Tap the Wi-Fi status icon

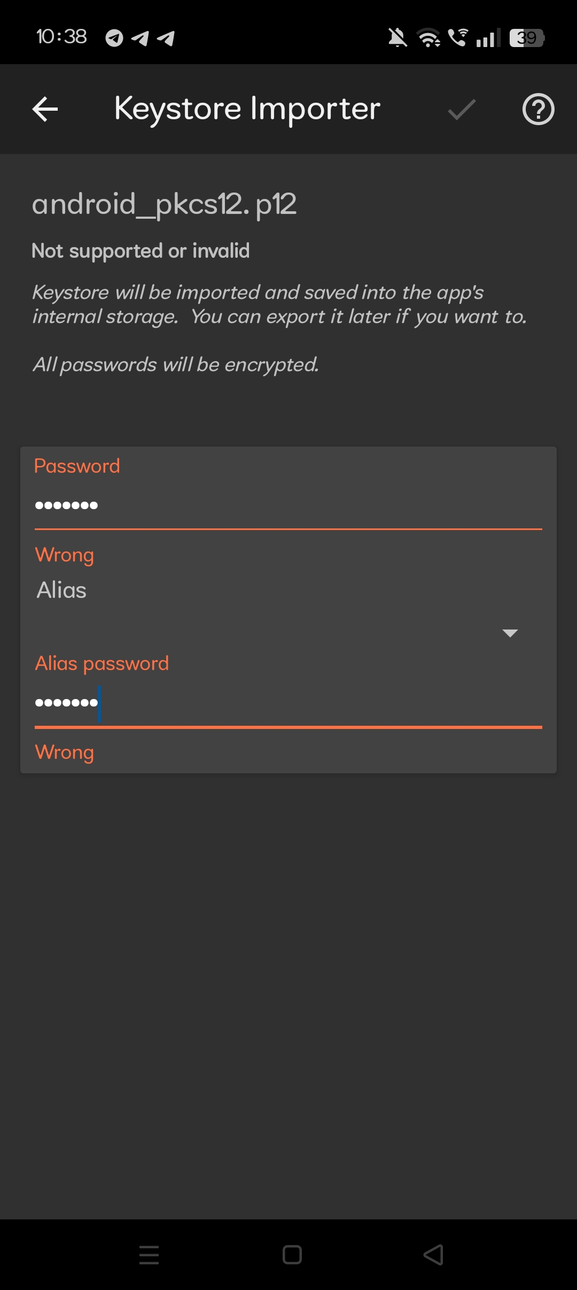(x=428, y=38)
